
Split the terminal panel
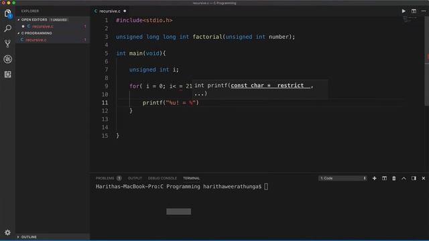point(384,178)
